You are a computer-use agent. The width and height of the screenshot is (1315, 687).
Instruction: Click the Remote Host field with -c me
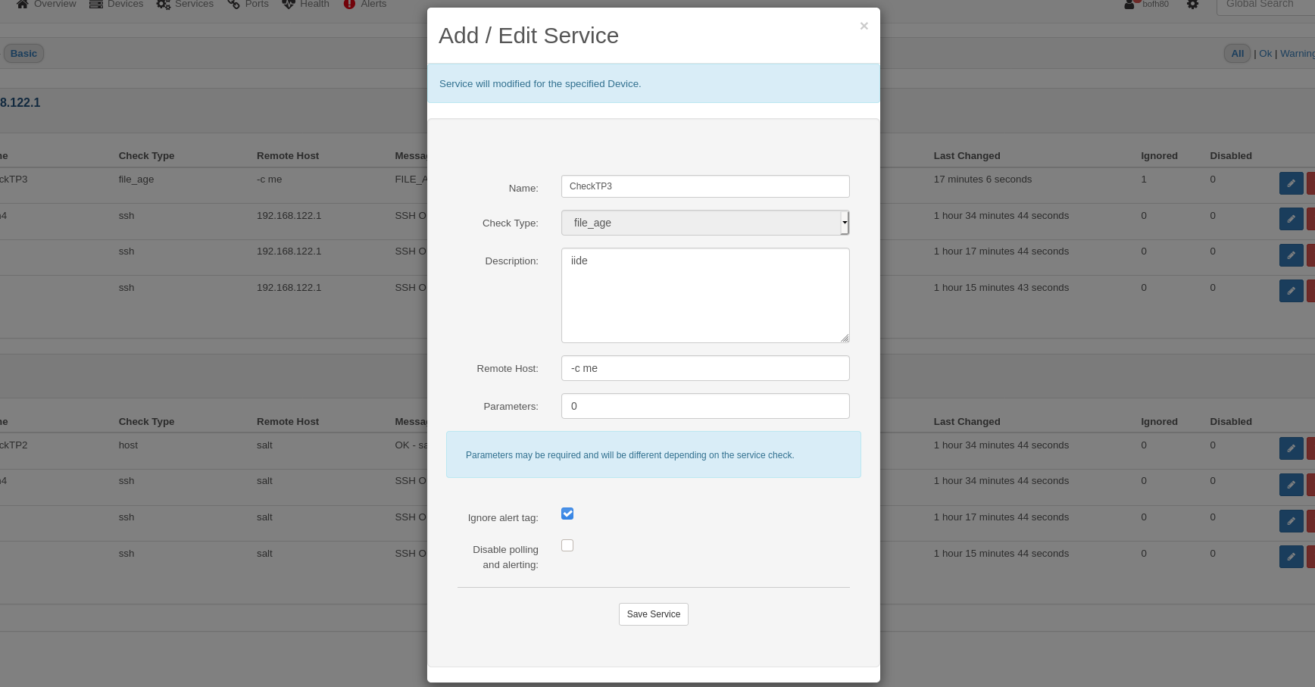[705, 368]
